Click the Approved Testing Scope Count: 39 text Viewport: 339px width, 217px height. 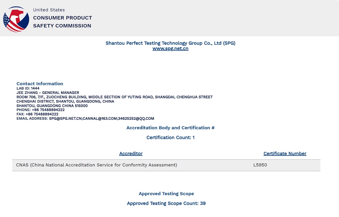point(166,203)
